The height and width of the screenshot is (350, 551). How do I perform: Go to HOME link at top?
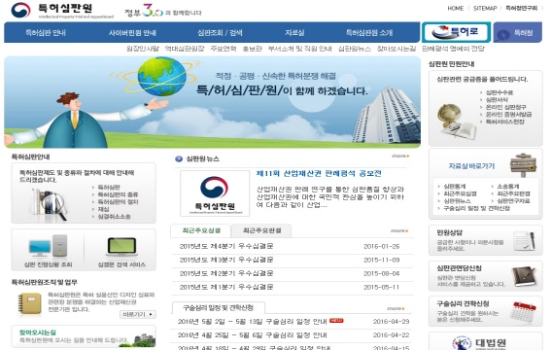coord(456,8)
